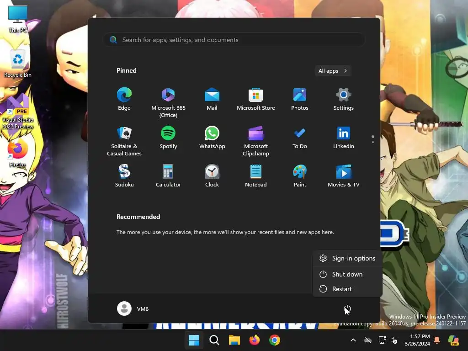The image size is (468, 351).
Task: Open taskbar Search
Action: 214,340
